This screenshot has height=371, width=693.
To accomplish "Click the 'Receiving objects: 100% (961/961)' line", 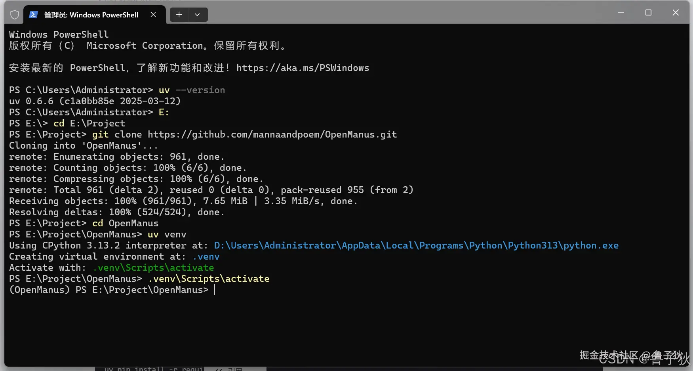I will click(183, 201).
